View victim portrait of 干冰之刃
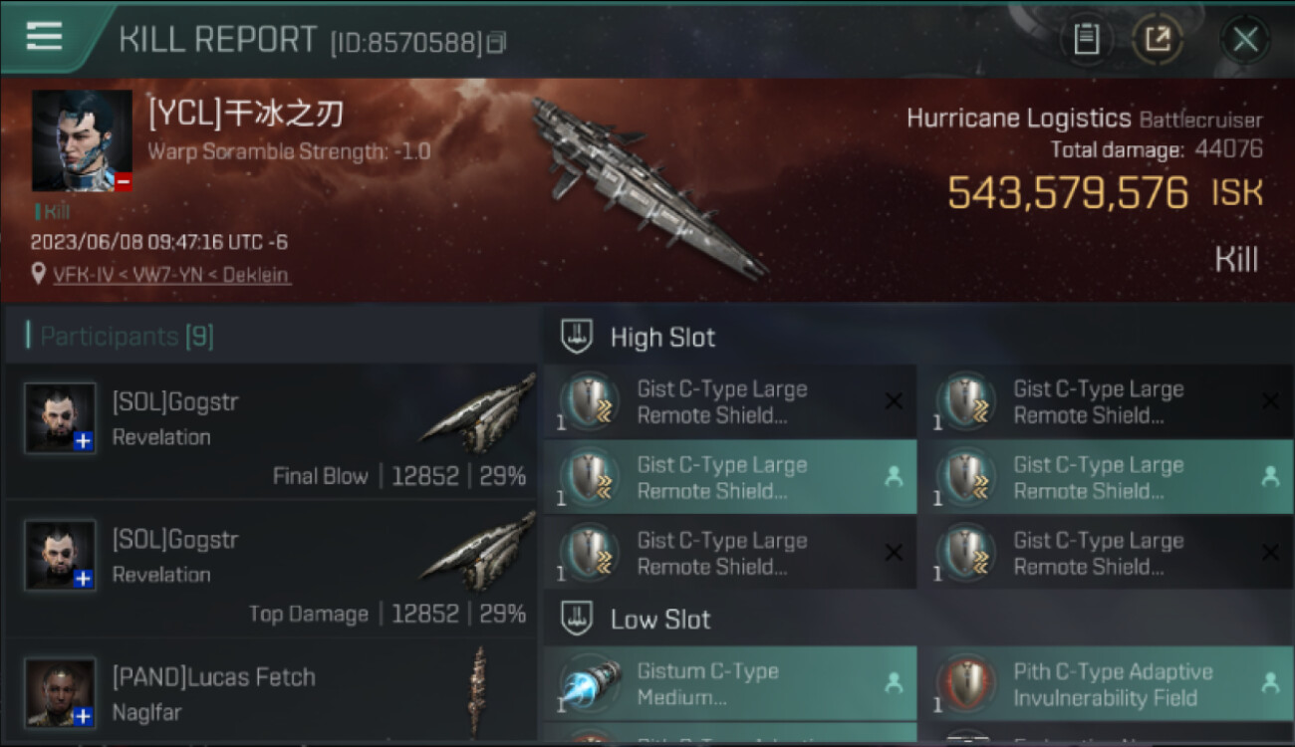 point(82,140)
